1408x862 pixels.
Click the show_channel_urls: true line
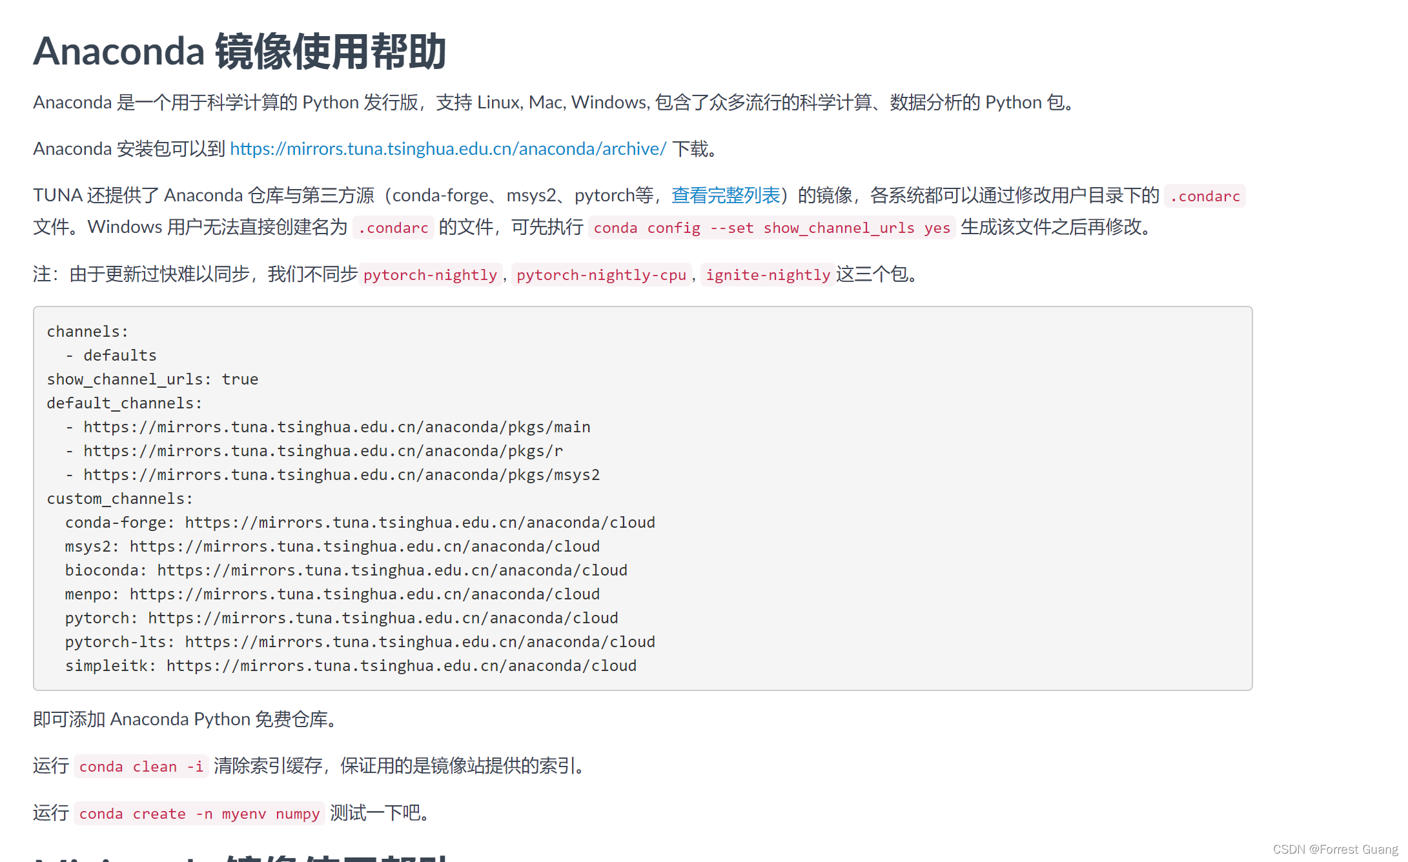pos(152,379)
